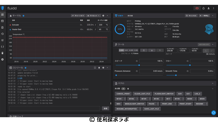218x122 pixels.
Task: Collapse the console card
Action: [107, 68]
